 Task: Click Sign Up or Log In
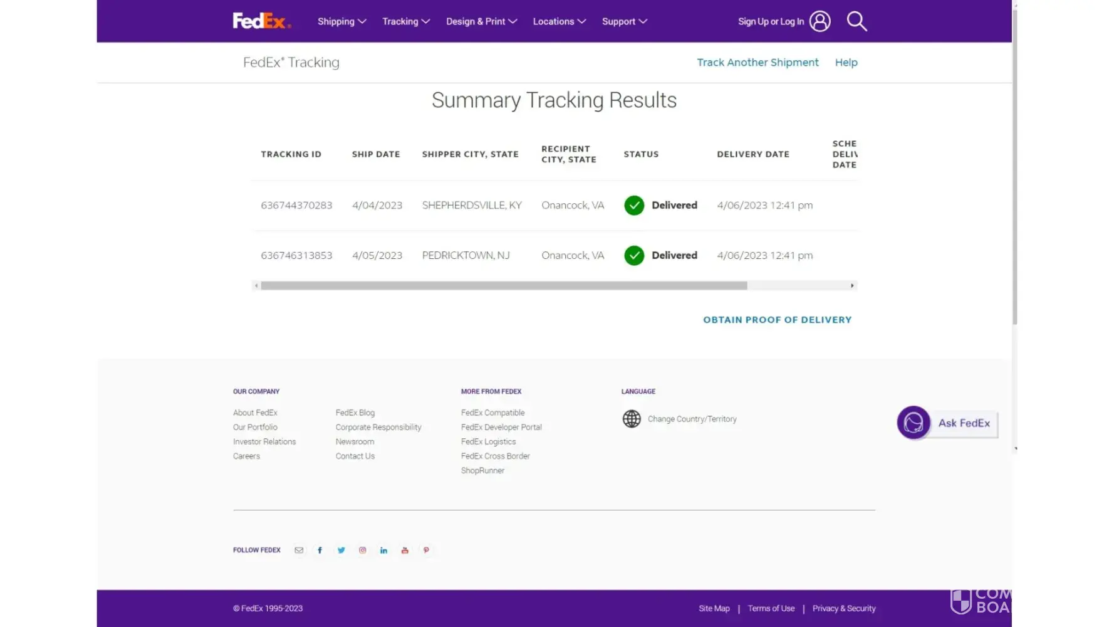(x=771, y=21)
